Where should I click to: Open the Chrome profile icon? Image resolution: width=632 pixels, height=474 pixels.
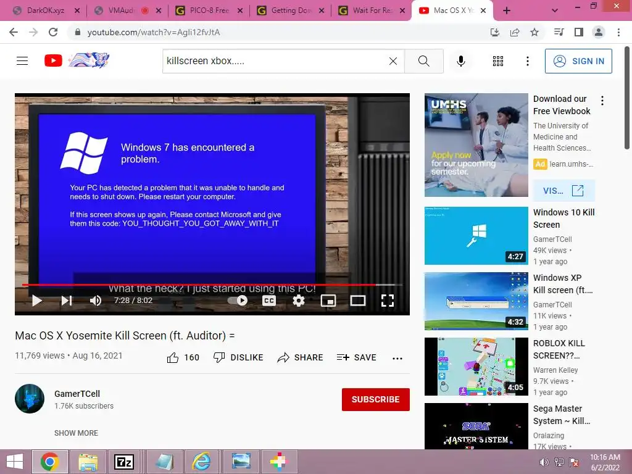coord(599,32)
